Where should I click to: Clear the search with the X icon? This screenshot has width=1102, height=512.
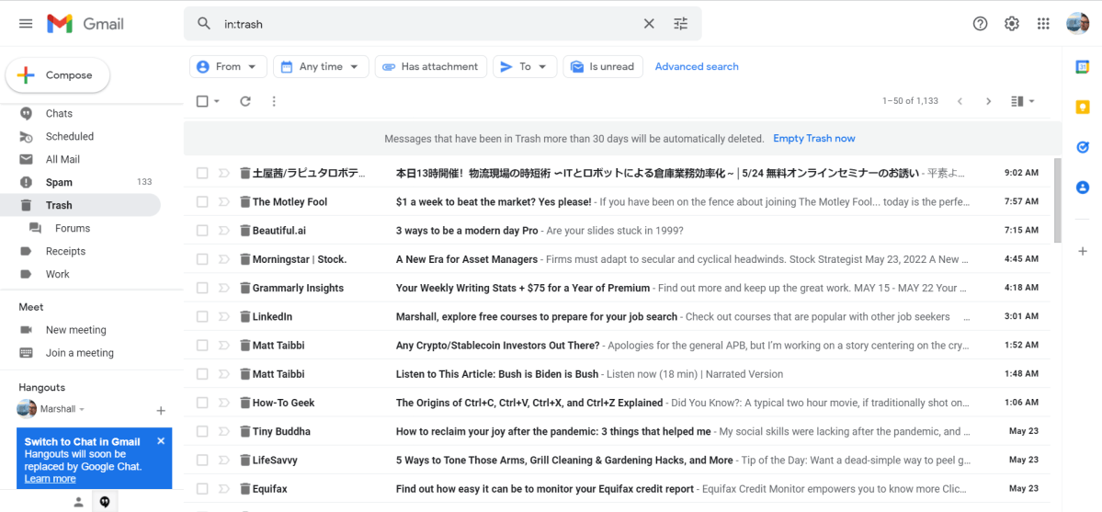[x=649, y=24]
